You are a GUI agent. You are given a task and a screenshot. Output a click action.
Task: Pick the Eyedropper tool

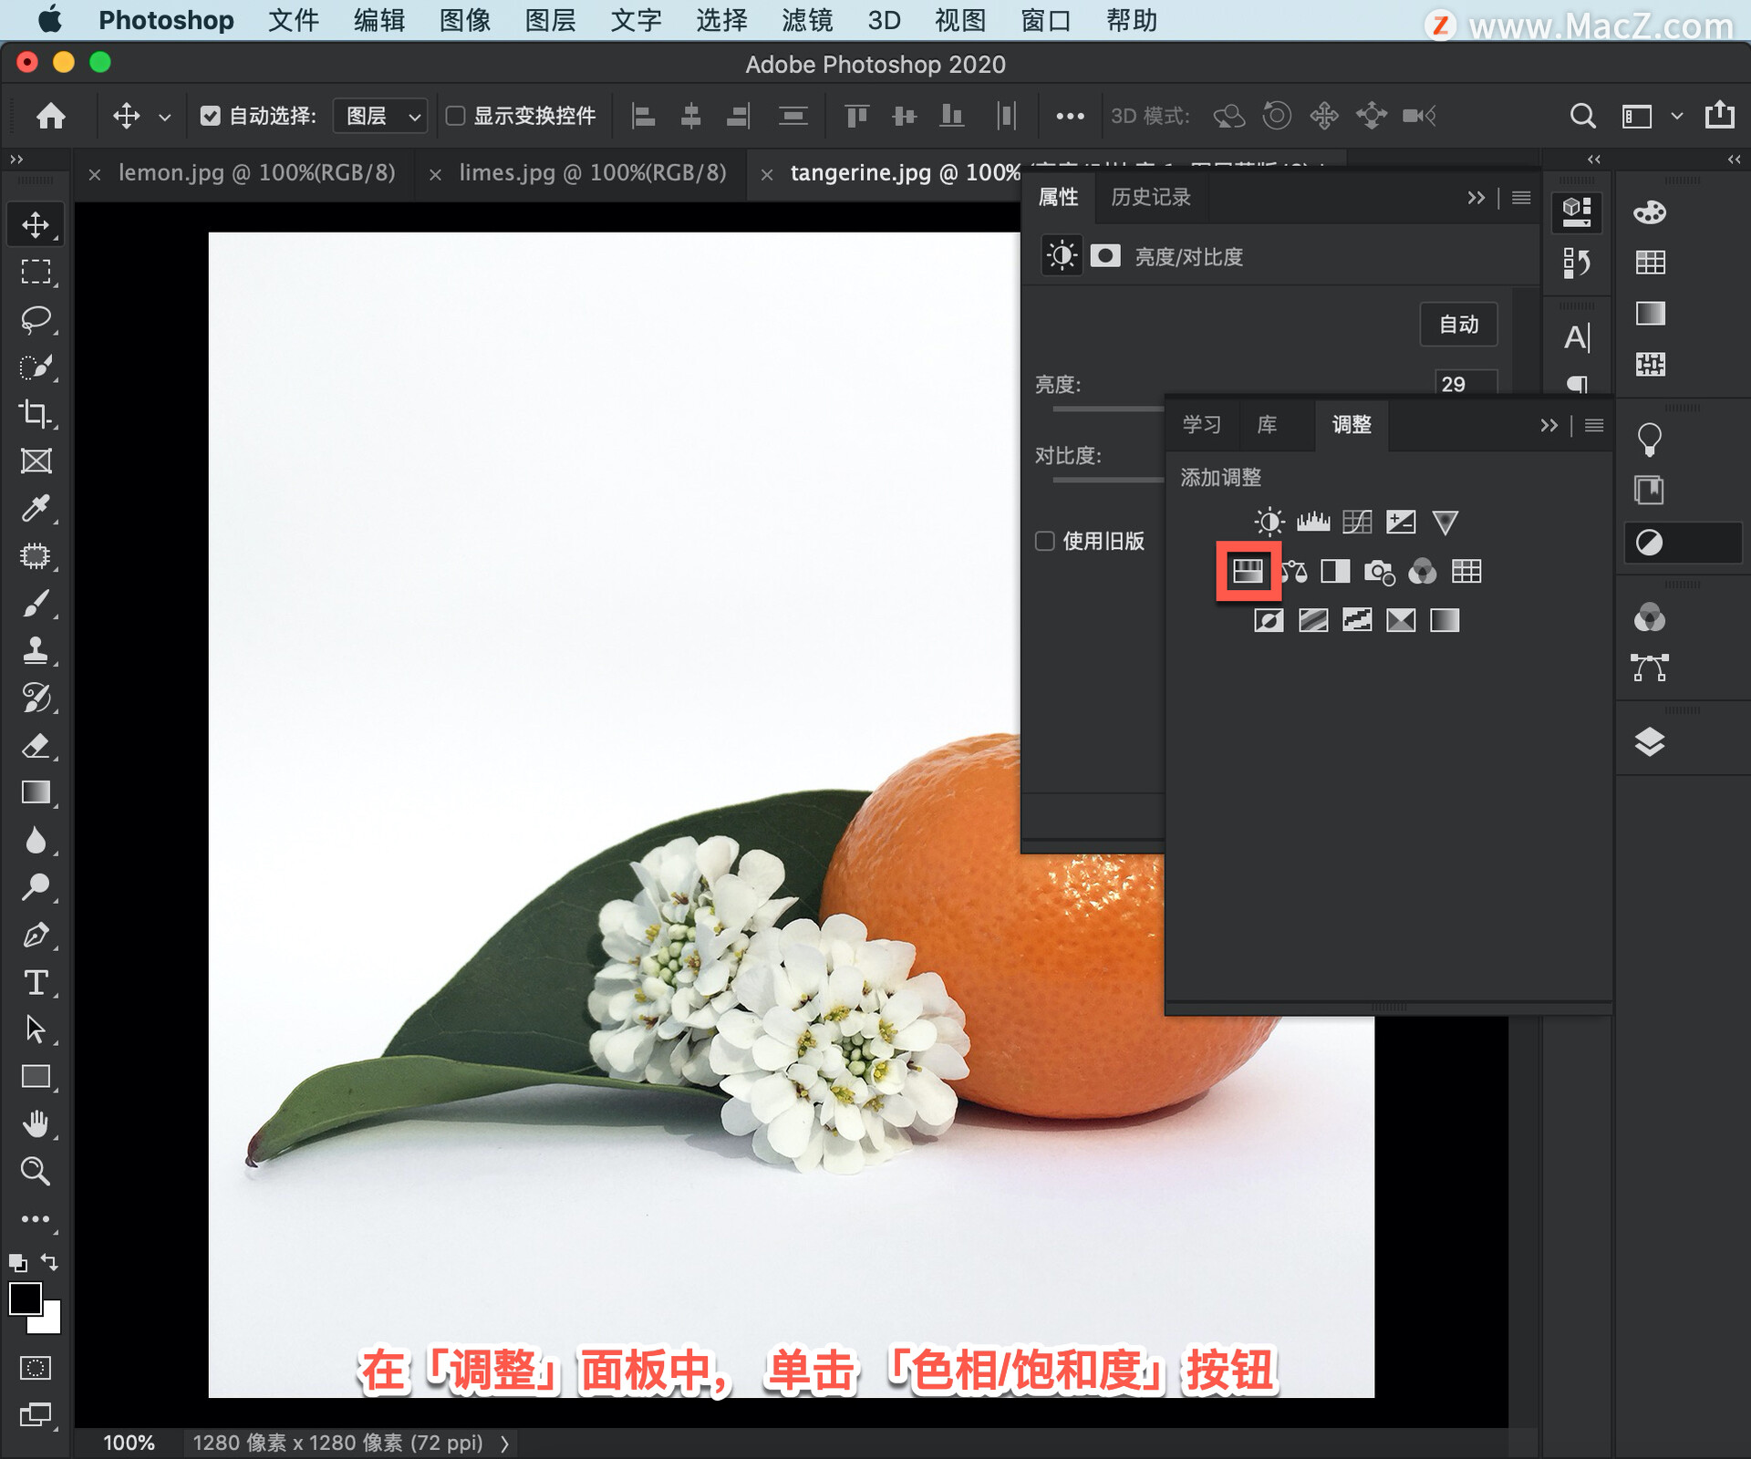(36, 509)
